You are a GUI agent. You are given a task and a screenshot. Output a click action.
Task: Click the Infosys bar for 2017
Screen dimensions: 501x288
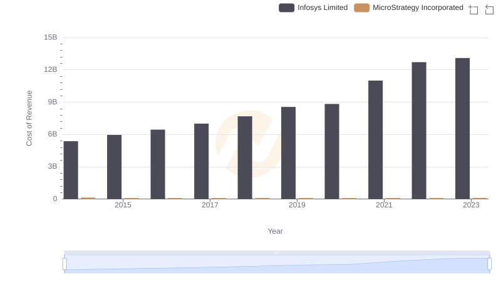tap(201, 161)
